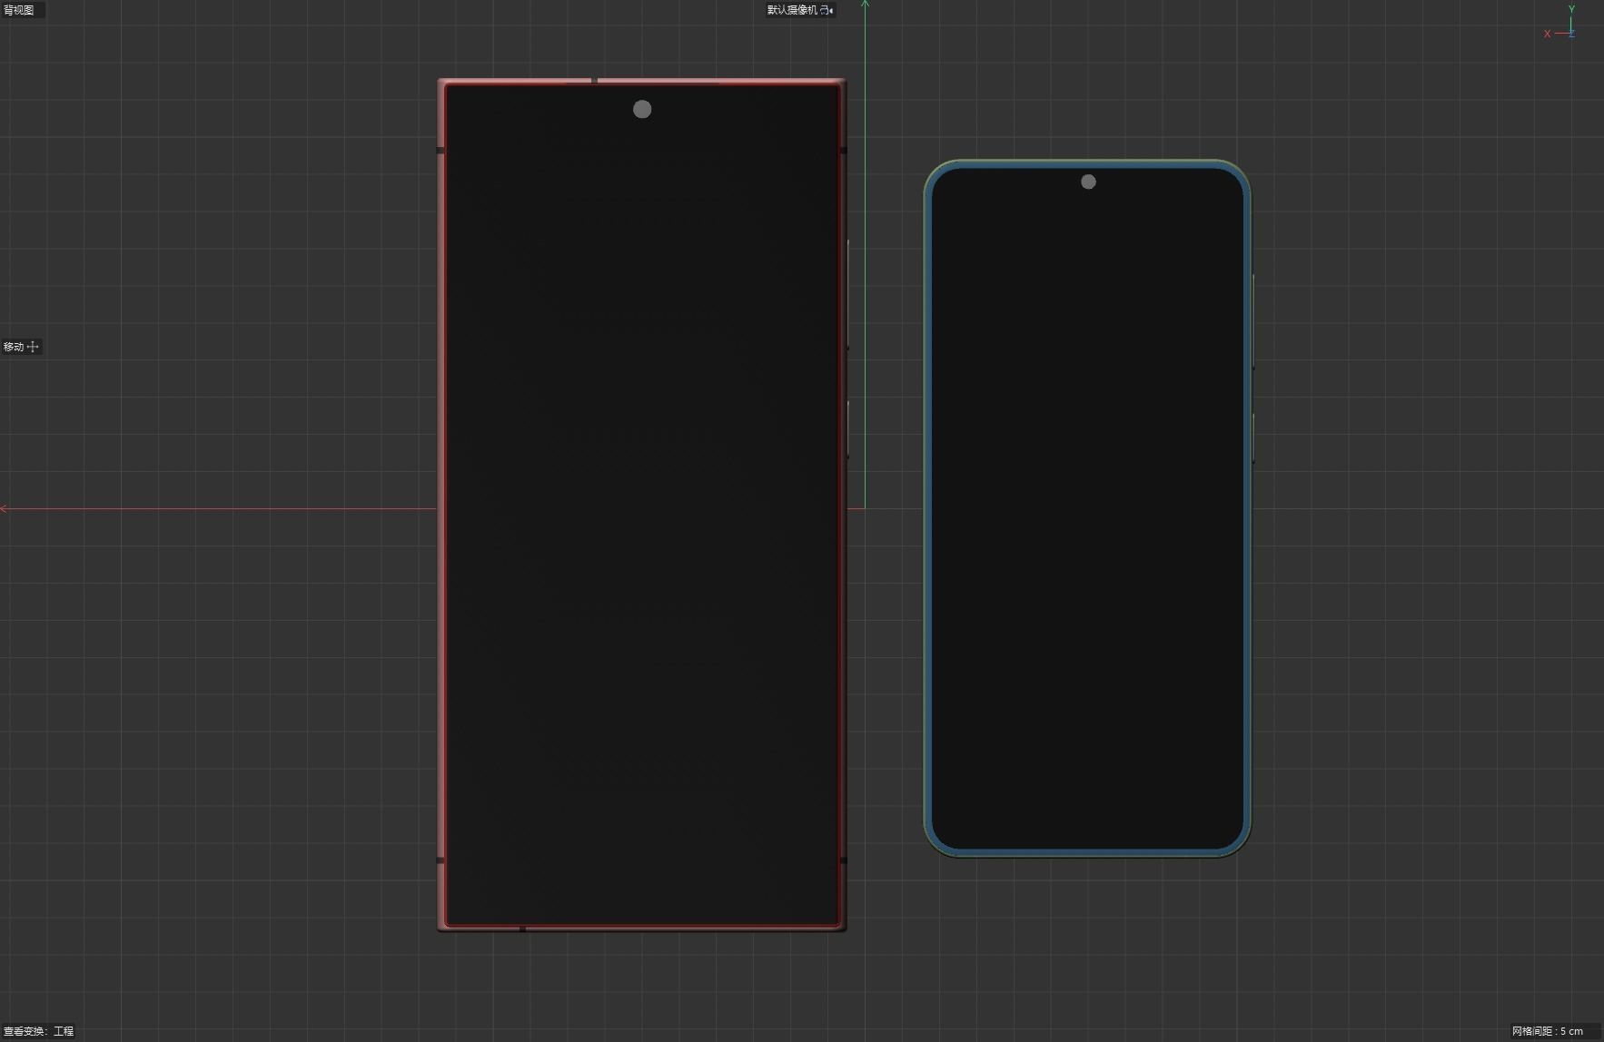The height and width of the screenshot is (1042, 1604).
Task: Click the blue phone's front camera hole
Action: tap(1088, 182)
